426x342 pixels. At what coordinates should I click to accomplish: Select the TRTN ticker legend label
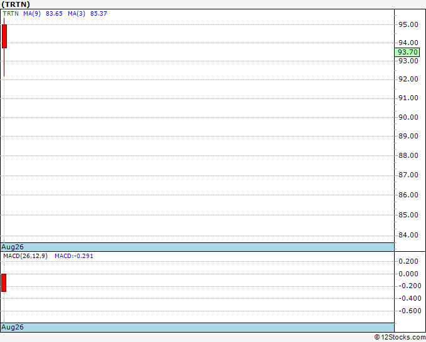tap(11, 14)
